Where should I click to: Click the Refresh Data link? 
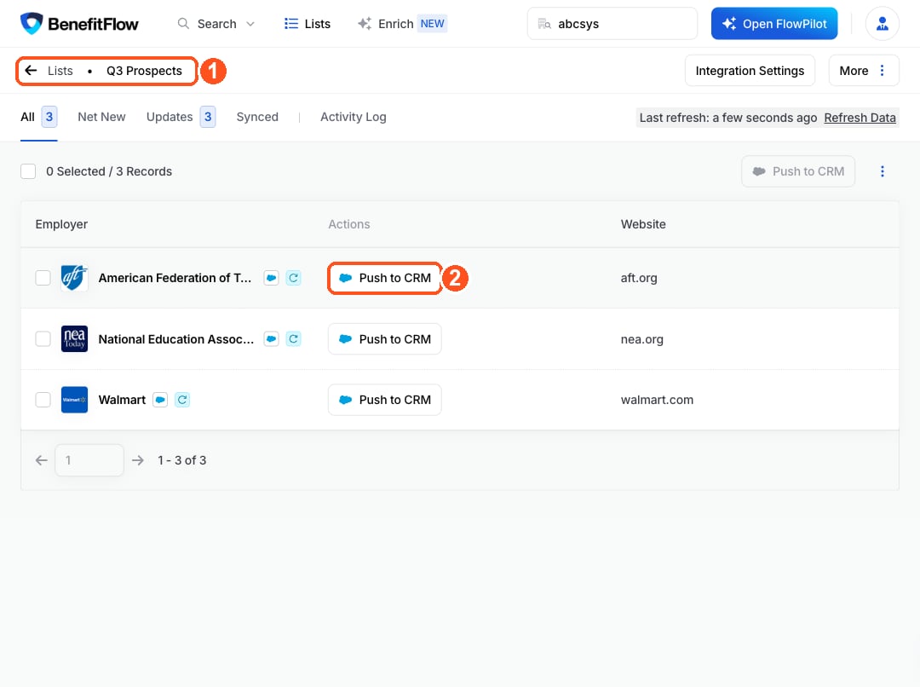[860, 118]
